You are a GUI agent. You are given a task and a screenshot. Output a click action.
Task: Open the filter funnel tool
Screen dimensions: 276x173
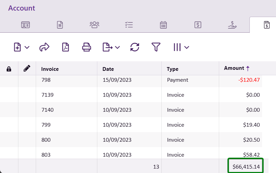(x=156, y=47)
